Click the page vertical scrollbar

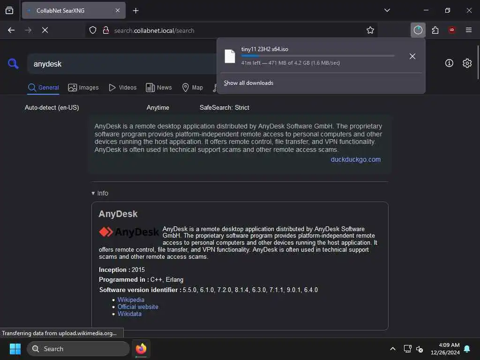[x=478, y=62]
